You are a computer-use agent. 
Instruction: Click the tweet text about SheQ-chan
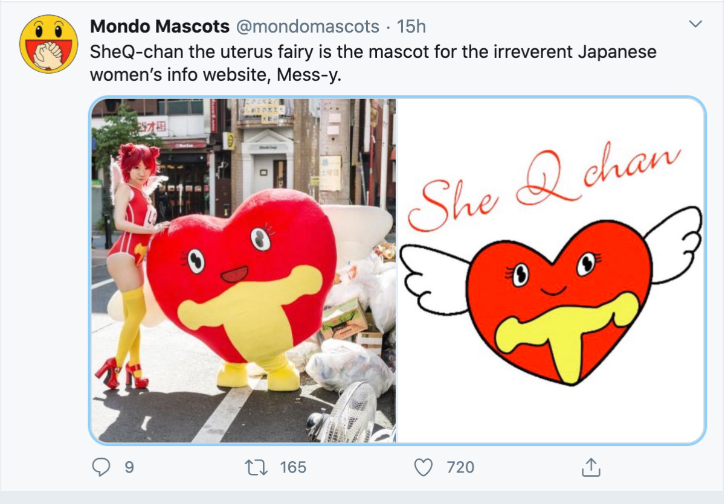[373, 63]
